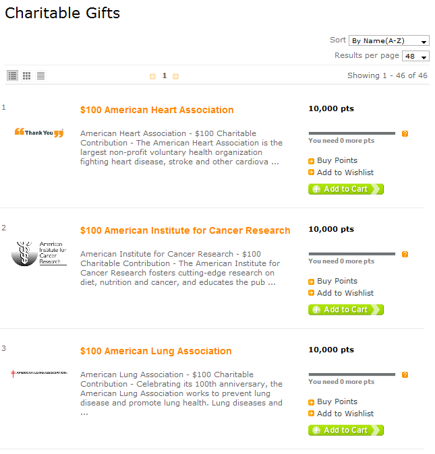
Task: Add American Heart Association to Wishlist
Action: (345, 172)
